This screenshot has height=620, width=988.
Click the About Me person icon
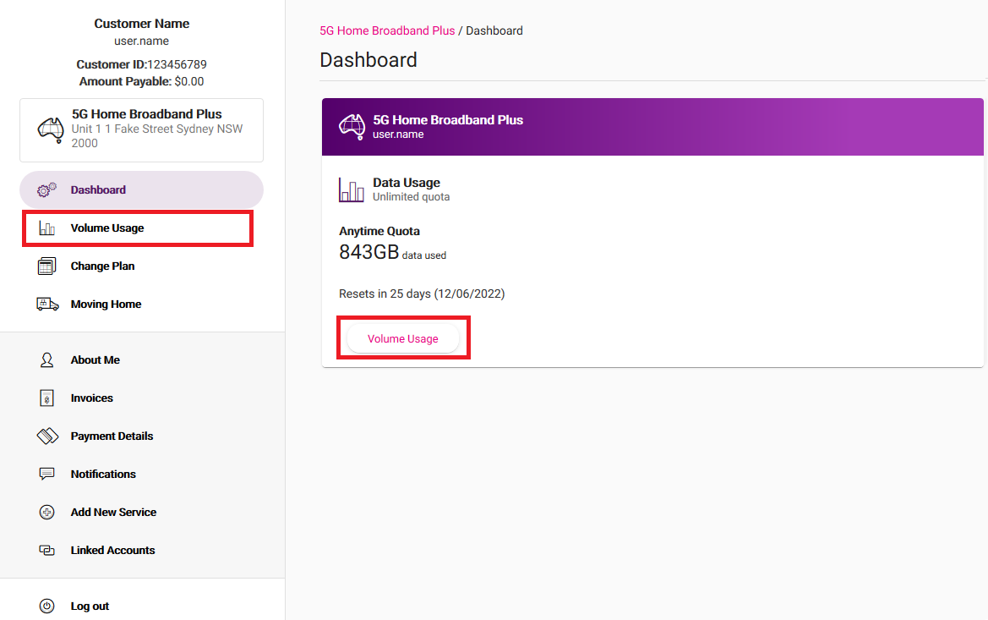coord(46,360)
